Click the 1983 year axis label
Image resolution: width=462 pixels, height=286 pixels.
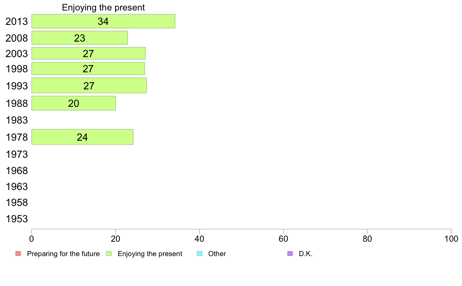coord(17,120)
